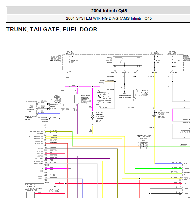Select the Unified Meter Control Unit box
The image size is (190, 198).
point(30,109)
